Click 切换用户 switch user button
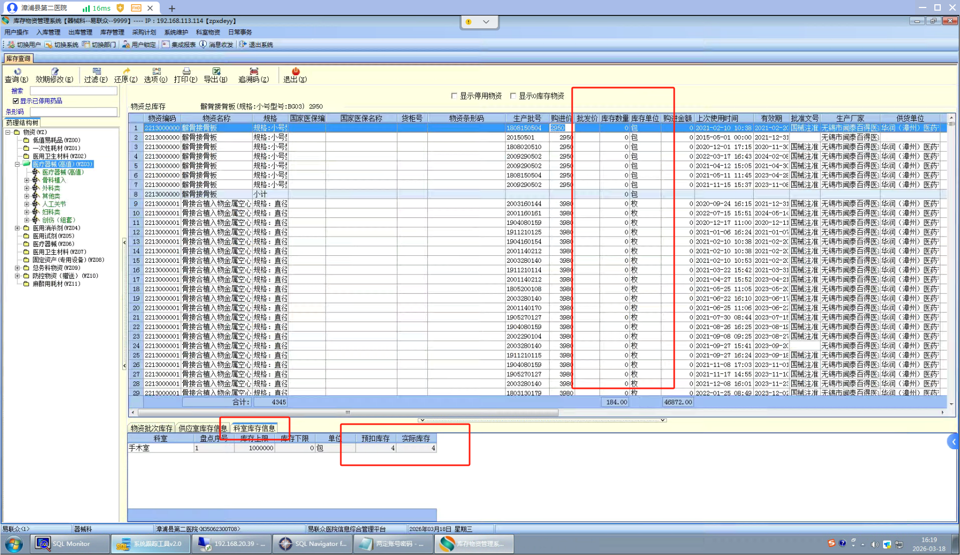 (x=25, y=45)
